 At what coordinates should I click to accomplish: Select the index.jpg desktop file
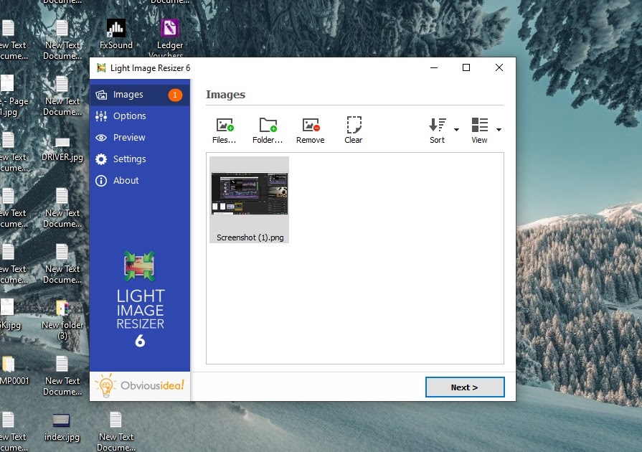point(62,427)
